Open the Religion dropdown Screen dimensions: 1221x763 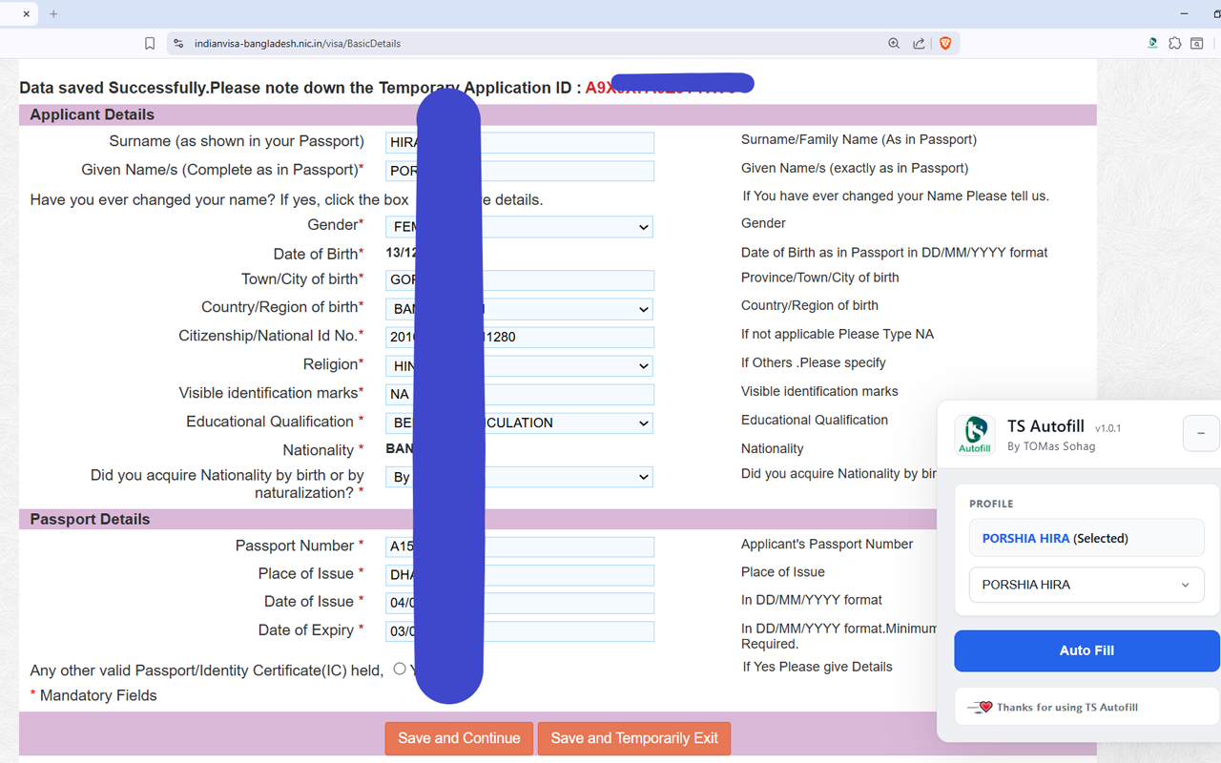519,365
